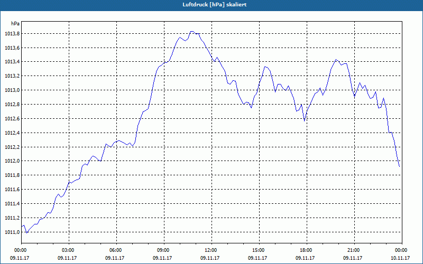
Task: Click the 12:00 time axis label
Action: 212,250
